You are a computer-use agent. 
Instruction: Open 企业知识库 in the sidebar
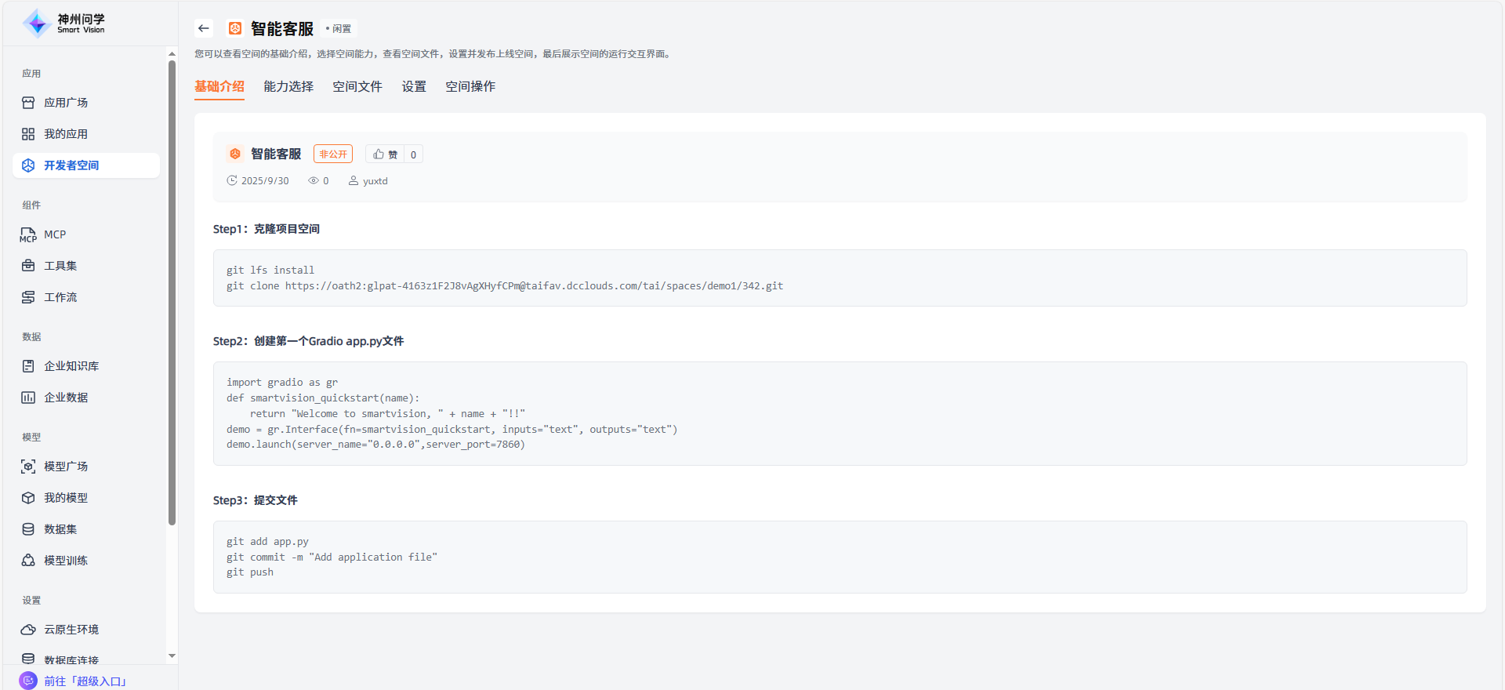[71, 366]
